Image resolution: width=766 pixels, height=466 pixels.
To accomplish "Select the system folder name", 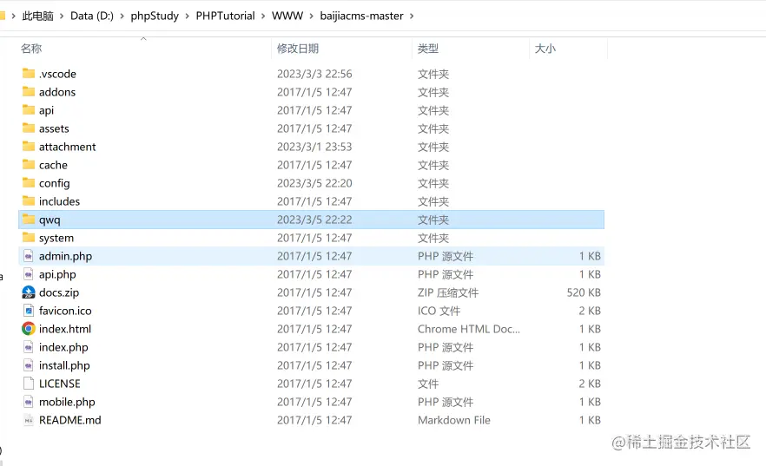I will click(56, 238).
